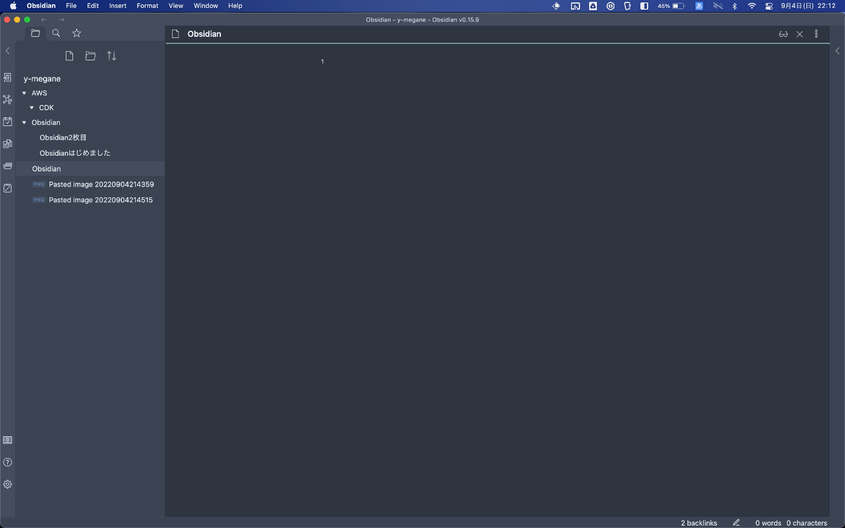Open the File explorer tab icon
Viewport: 845px width, 528px height.
[x=36, y=33]
